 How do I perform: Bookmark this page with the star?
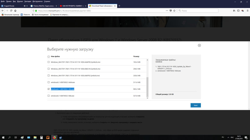click(174, 11)
